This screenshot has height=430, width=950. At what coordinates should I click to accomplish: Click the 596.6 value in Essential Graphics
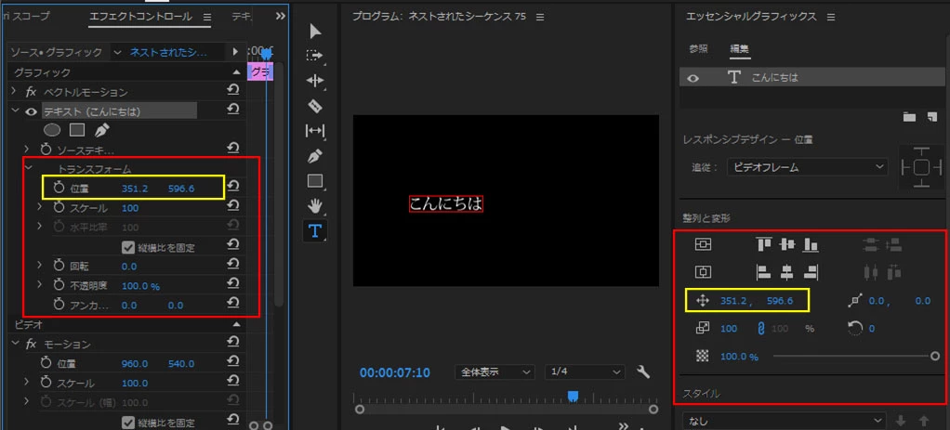click(x=780, y=300)
